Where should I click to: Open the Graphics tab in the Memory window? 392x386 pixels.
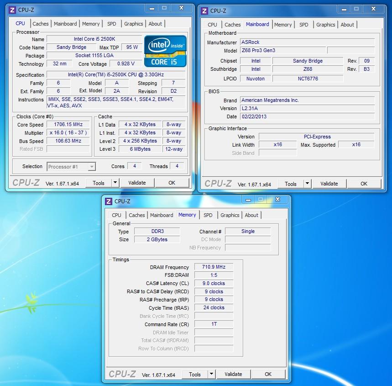[x=230, y=215]
